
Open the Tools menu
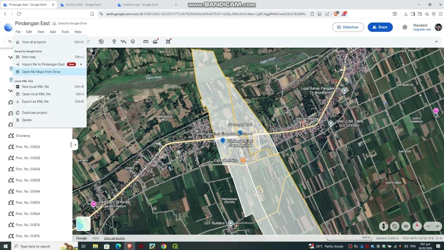pyautogui.click(x=65, y=32)
